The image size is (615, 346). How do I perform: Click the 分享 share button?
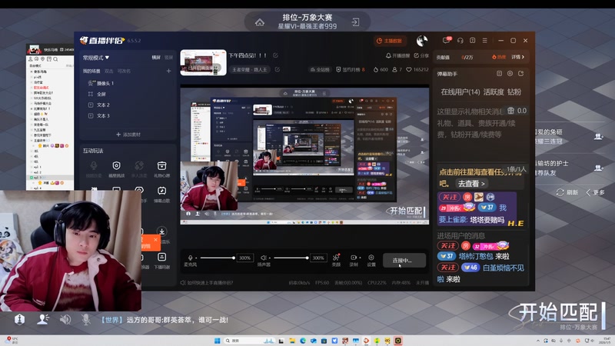[x=421, y=55]
